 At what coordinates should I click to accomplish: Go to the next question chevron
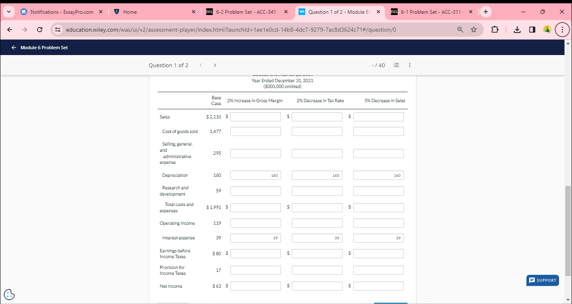[x=215, y=65]
